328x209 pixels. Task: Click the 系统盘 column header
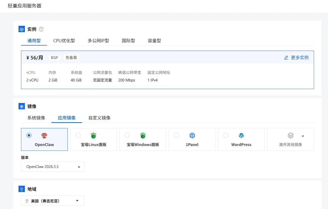[77, 73]
